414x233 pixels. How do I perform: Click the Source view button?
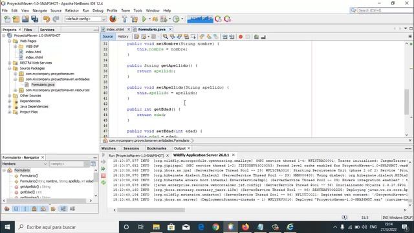tap(107, 37)
